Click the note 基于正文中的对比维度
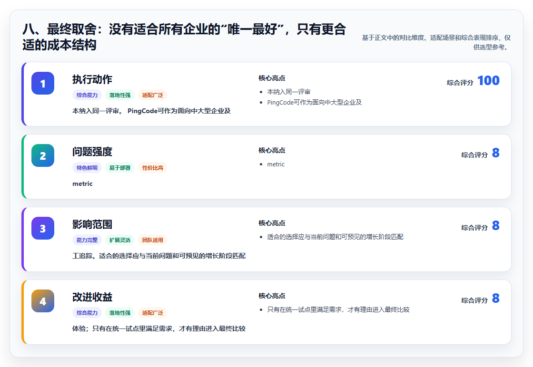Viewport: 533px width, 367px height. [436, 42]
